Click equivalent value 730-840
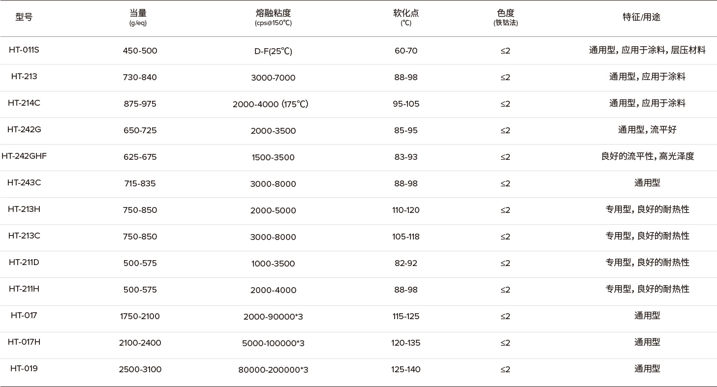This screenshot has width=717, height=387. [x=140, y=78]
